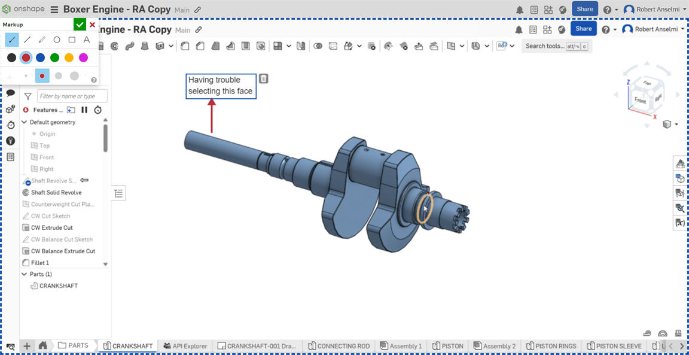Open the comments speech bubble icon
This screenshot has height=355, width=689.
[11, 93]
